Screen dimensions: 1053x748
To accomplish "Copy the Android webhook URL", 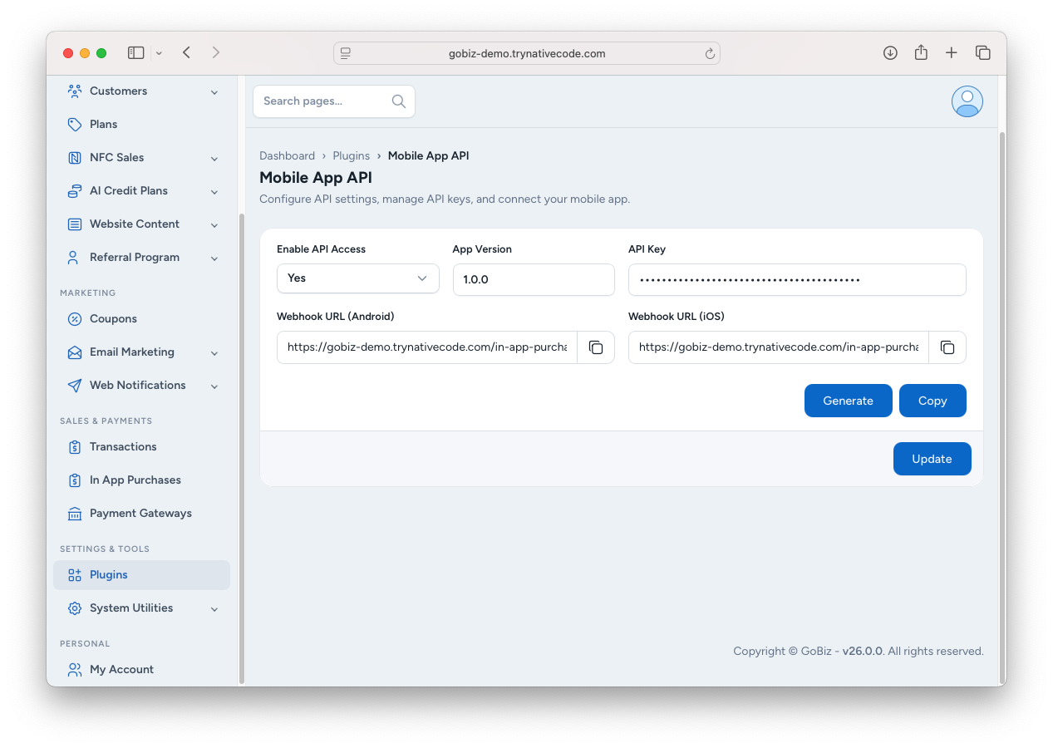I will (x=596, y=347).
